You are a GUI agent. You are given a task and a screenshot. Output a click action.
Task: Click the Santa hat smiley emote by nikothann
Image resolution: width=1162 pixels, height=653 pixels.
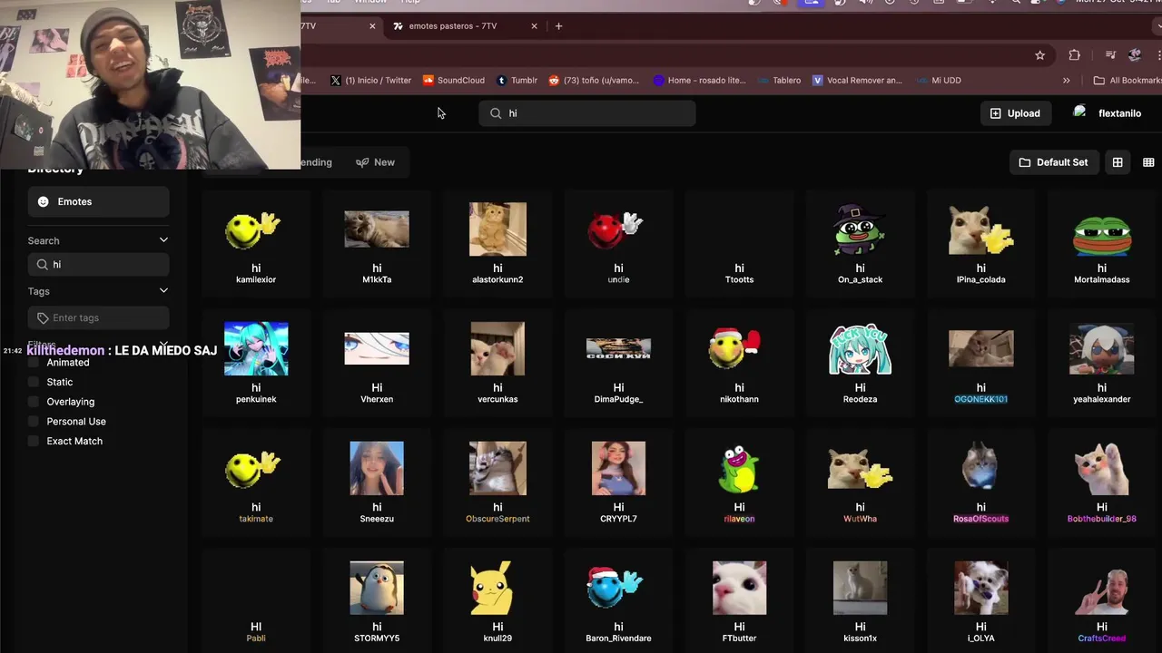pyautogui.click(x=734, y=348)
